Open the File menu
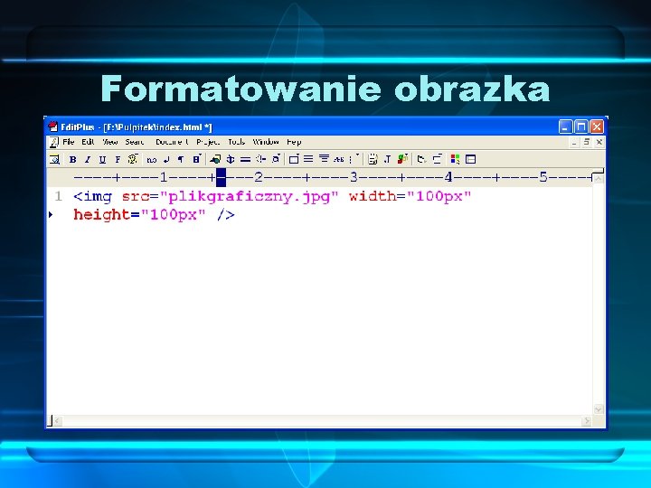651x488 pixels. (68, 142)
